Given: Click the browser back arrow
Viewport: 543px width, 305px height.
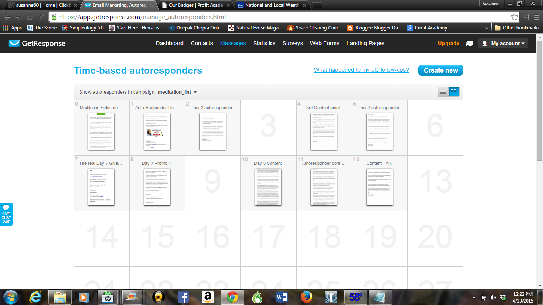Looking at the screenshot, I should coord(7,17).
